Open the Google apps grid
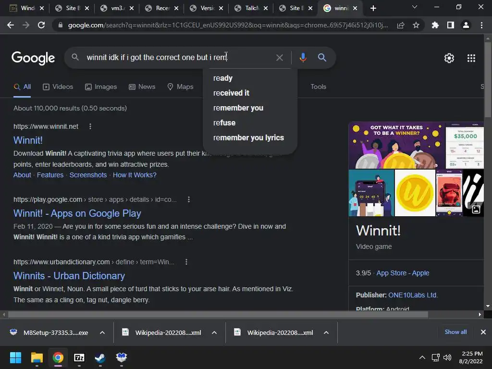492x369 pixels. [471, 58]
